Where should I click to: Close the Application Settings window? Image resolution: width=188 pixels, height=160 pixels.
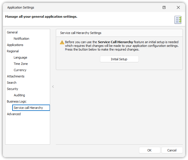[x=178, y=7]
